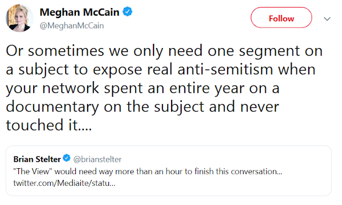Open the @MeghanMcCain handle link
342x205 pixels.
tap(72, 26)
